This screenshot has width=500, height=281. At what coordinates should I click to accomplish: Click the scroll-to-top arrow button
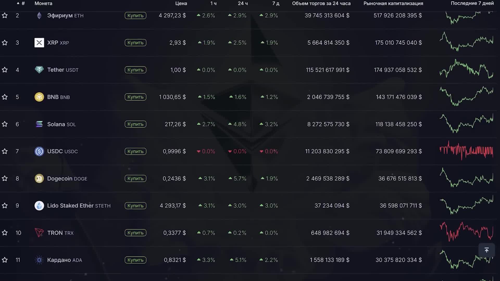[x=486, y=250]
